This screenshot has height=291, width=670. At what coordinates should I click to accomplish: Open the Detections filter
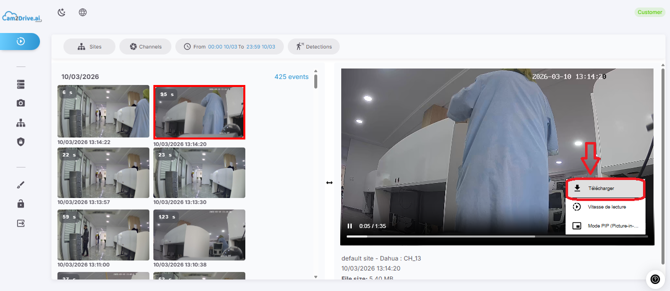click(x=314, y=46)
